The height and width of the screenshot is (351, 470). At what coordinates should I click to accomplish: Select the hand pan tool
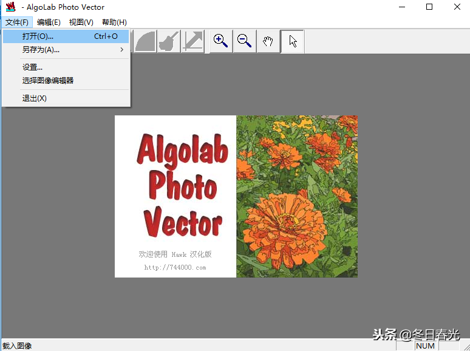coord(268,41)
